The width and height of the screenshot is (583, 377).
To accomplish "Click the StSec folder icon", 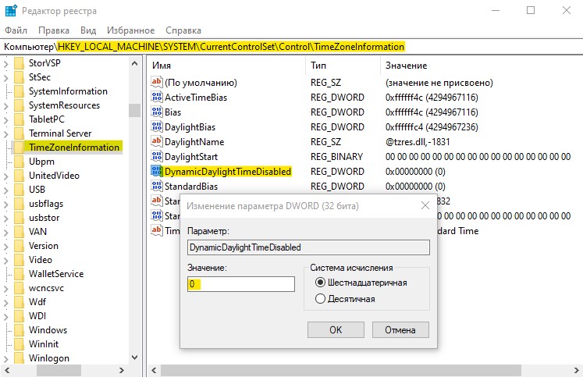I will [x=19, y=77].
